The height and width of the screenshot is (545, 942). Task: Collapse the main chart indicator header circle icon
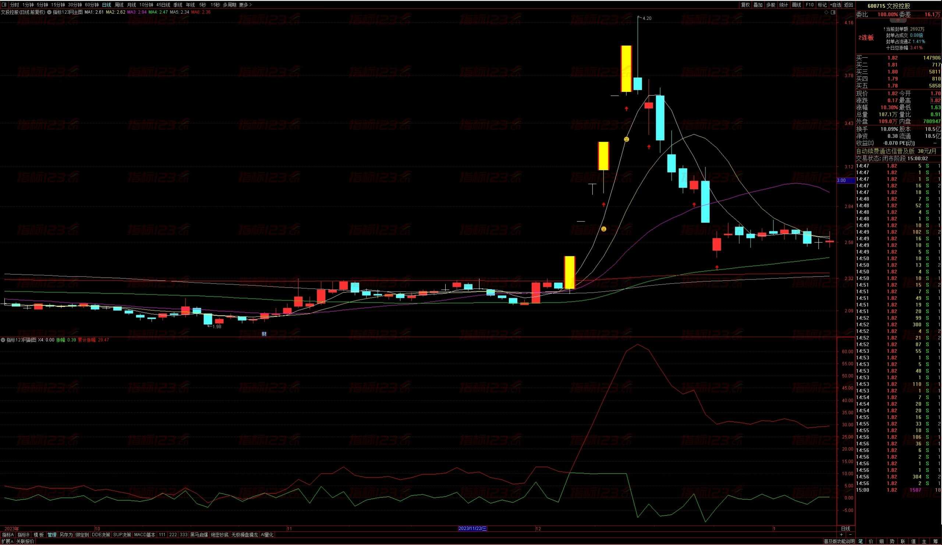[x=49, y=12]
